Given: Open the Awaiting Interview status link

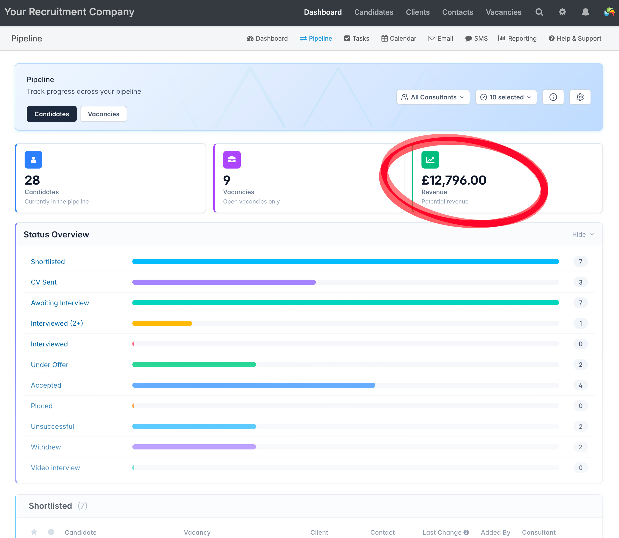Looking at the screenshot, I should click(60, 303).
